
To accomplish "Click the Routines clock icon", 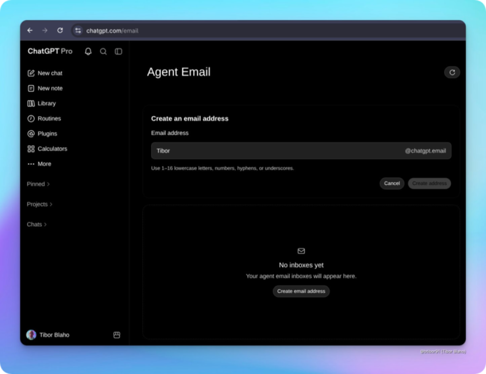I will pos(31,118).
